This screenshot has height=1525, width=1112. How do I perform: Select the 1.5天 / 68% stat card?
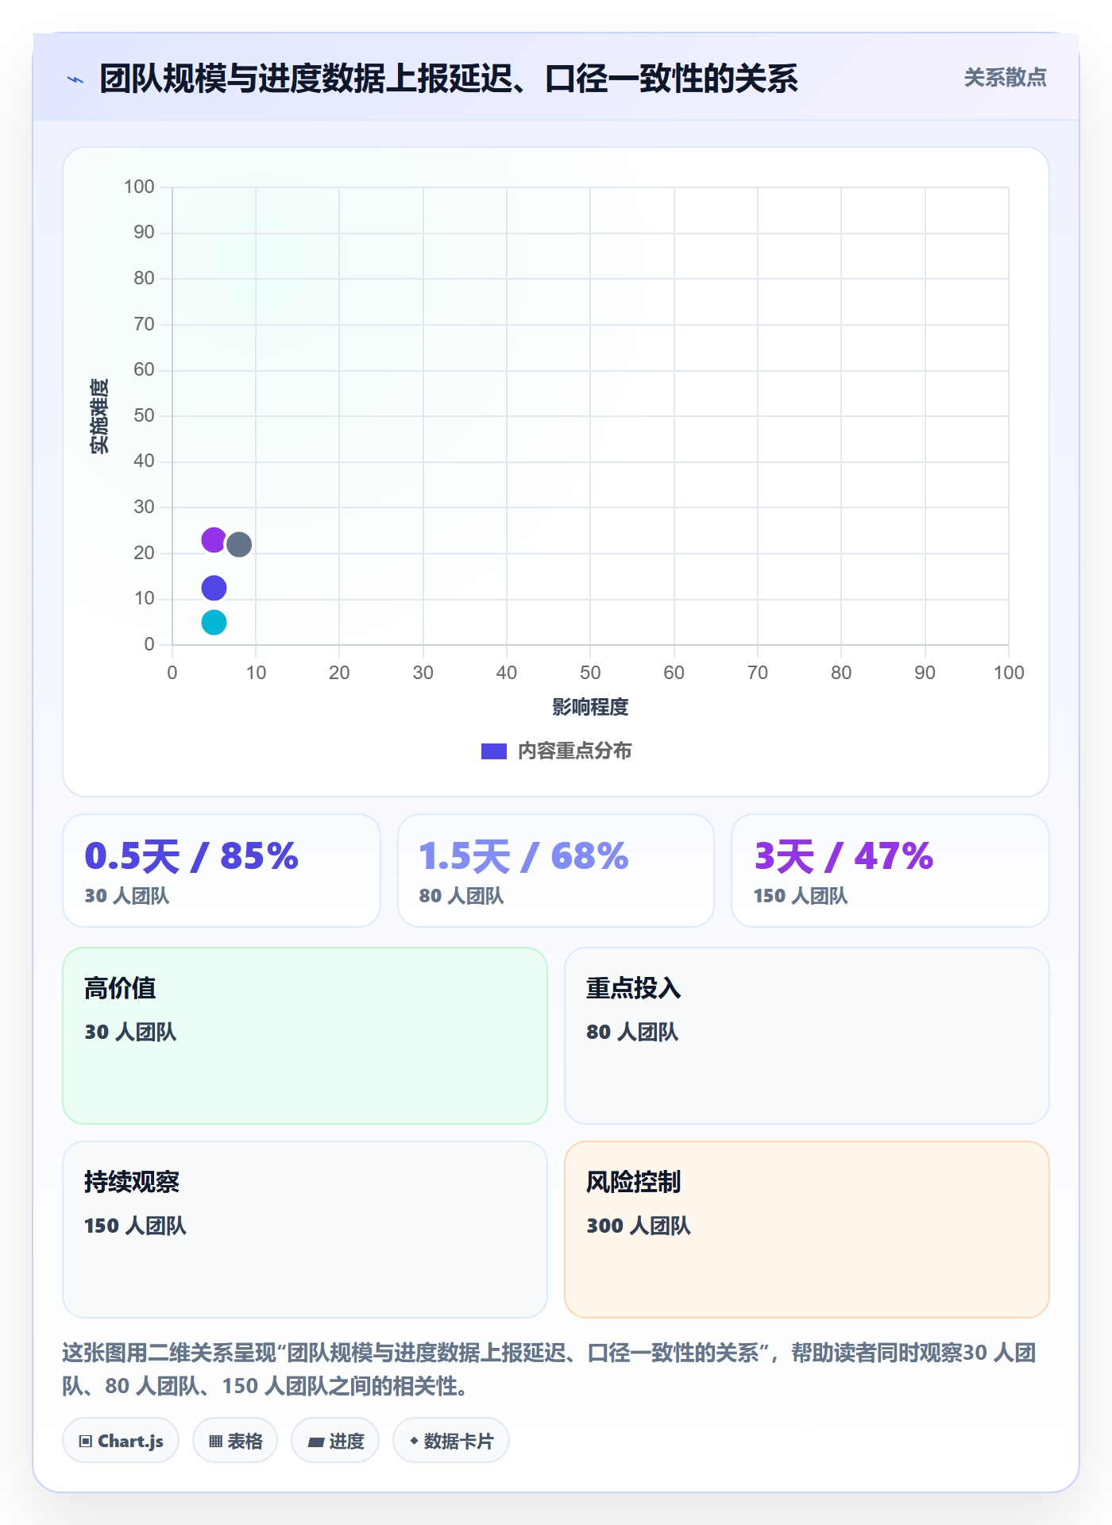click(556, 871)
